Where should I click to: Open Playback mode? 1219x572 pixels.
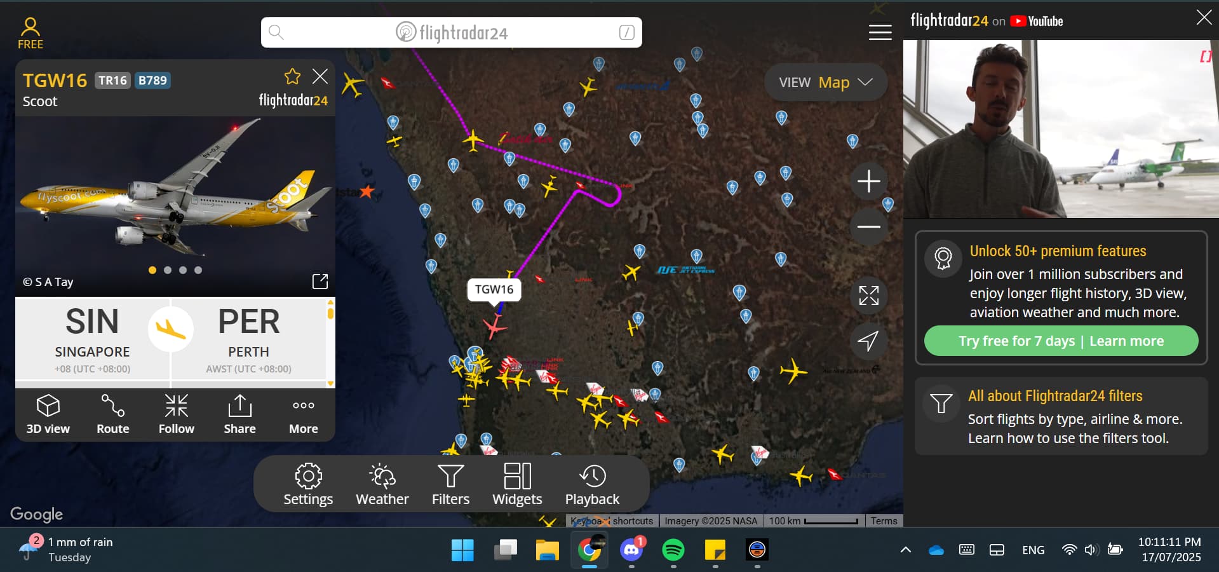tap(592, 484)
